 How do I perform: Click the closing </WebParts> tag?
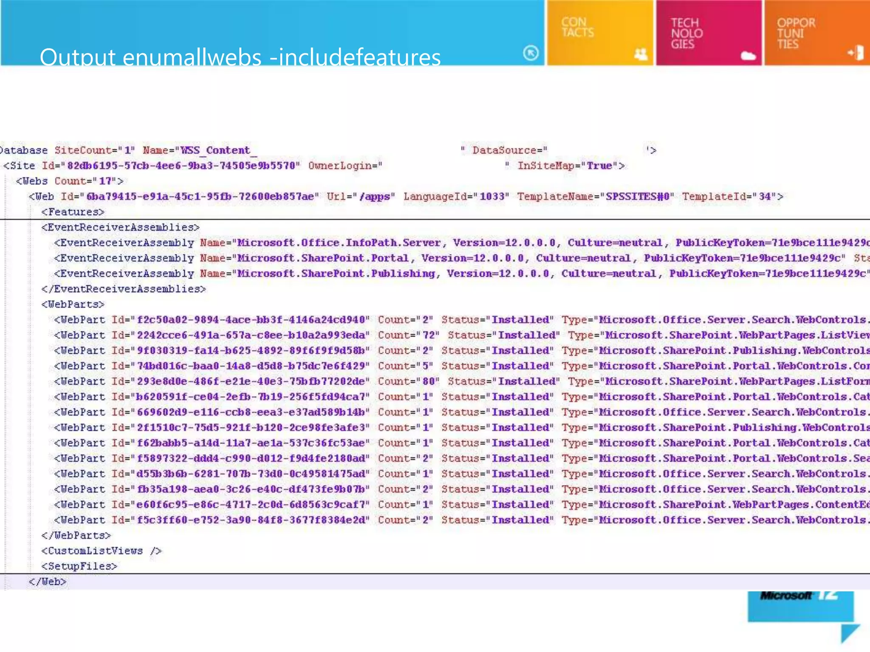click(76, 535)
